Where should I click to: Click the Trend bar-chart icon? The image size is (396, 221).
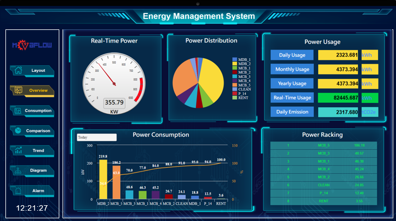point(18,150)
